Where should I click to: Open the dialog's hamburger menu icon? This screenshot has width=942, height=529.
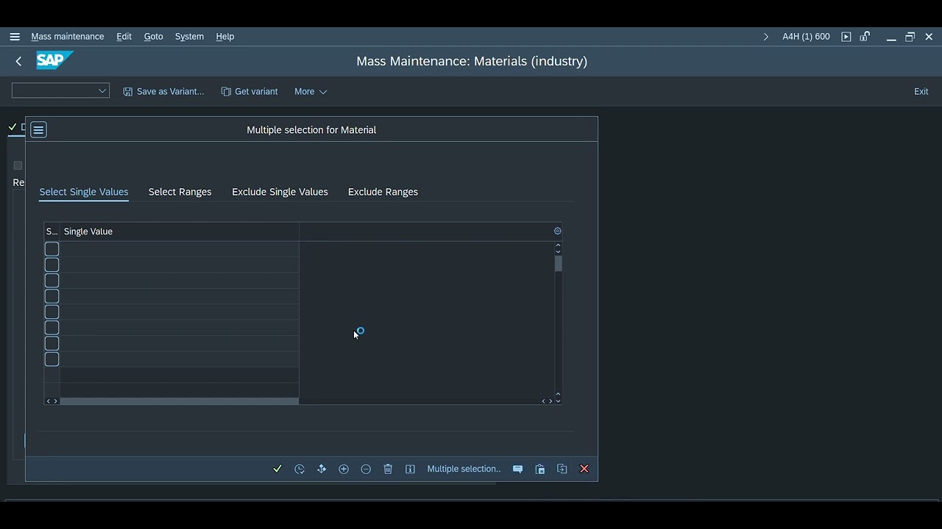click(38, 130)
